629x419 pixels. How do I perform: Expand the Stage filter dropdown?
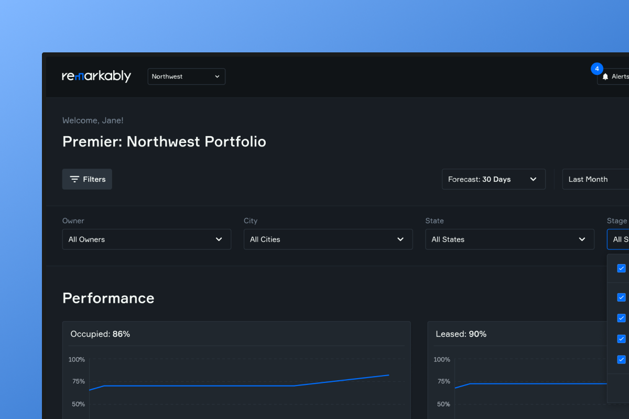pyautogui.click(x=618, y=239)
